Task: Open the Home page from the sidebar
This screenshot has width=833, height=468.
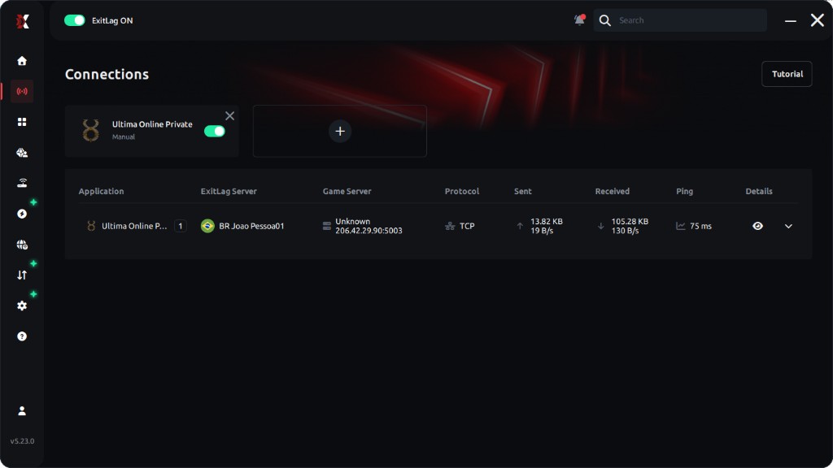Action: tap(22, 61)
